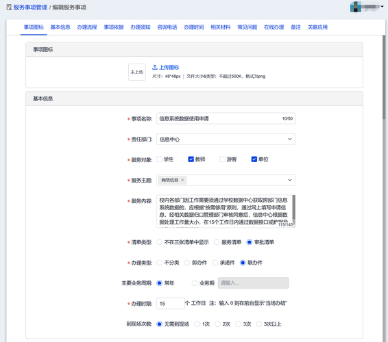The image size is (388, 342).
Task: Uncheck the 单位 checkbox
Action: coord(254,159)
